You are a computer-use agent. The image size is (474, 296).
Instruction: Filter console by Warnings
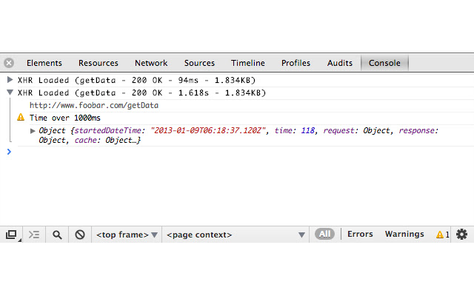pyautogui.click(x=404, y=234)
